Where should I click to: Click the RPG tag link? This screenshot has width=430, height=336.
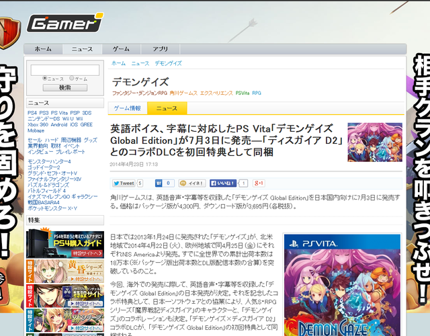pos(257,93)
